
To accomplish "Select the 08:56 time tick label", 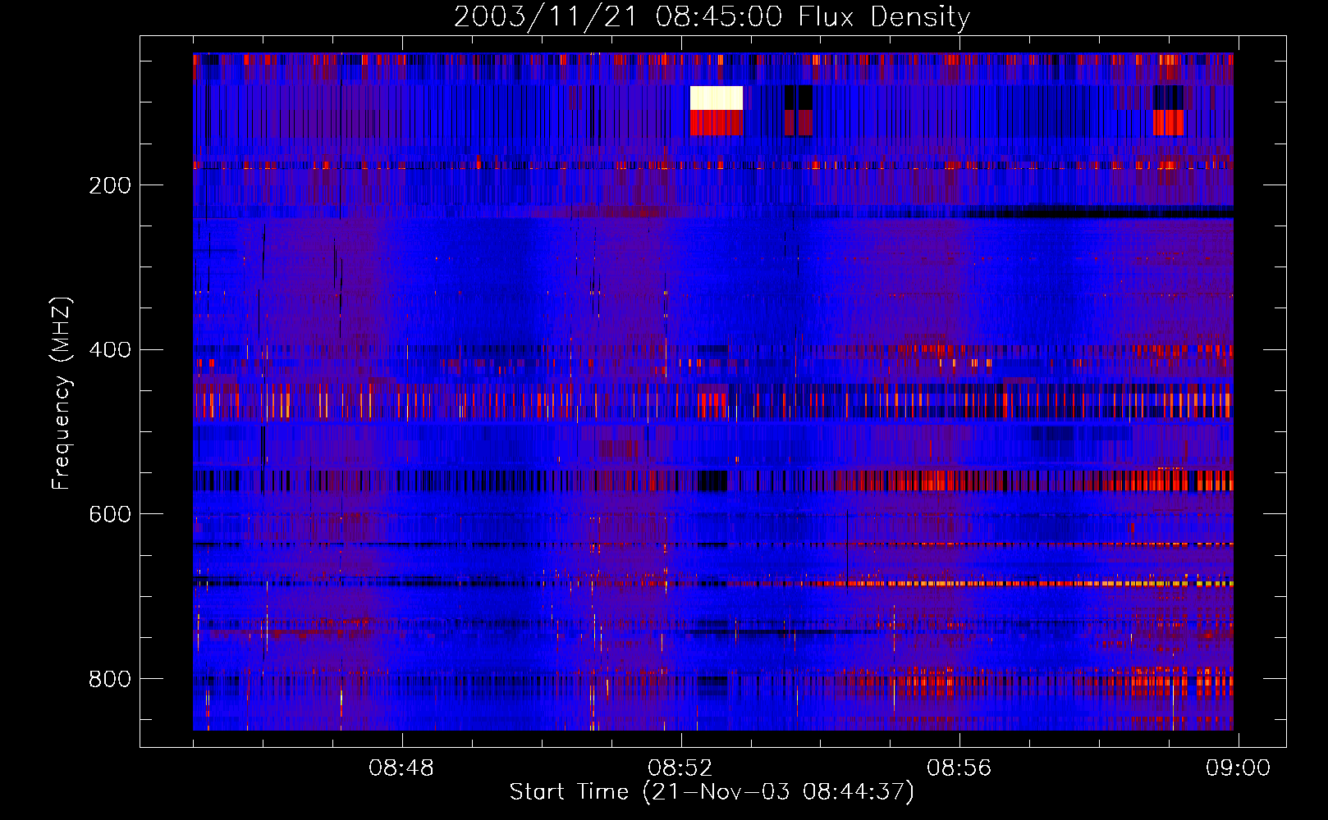I will pos(959,768).
